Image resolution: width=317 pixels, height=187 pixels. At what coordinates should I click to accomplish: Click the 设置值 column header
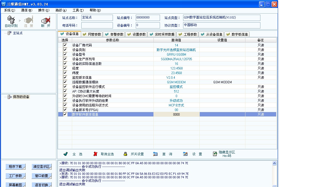click(x=222, y=40)
